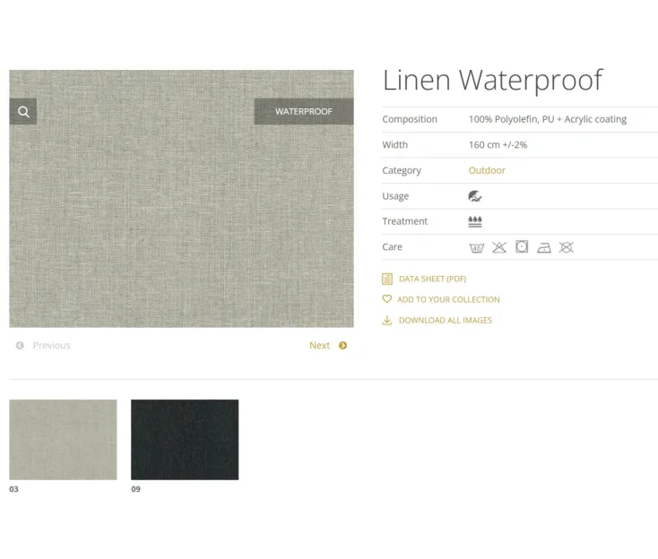Click the download arrow icon
658x559 pixels.
click(x=387, y=321)
